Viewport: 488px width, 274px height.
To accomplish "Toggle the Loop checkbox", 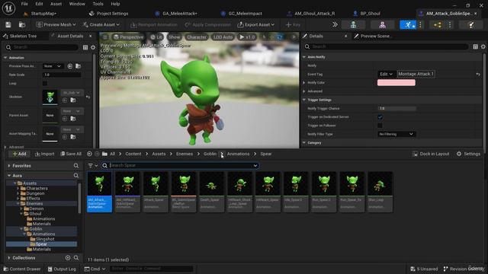I will [45, 83].
